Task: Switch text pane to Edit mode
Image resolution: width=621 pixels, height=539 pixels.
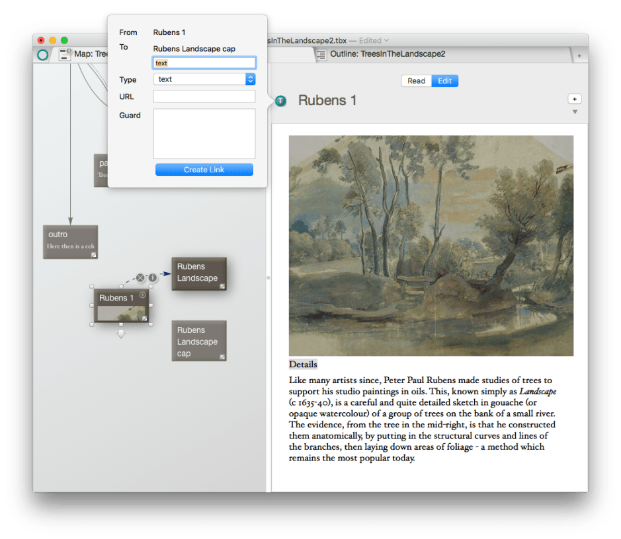Action: point(445,81)
